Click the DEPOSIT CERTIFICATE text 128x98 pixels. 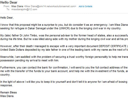[113, 46]
